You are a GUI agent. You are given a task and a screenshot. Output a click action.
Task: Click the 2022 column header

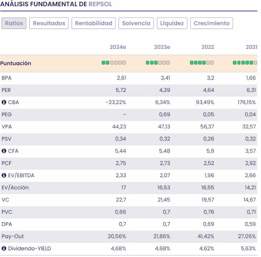pos(207,47)
